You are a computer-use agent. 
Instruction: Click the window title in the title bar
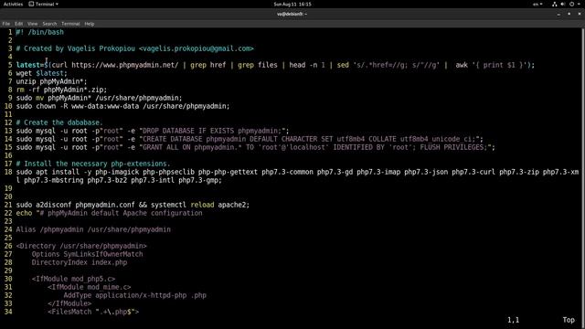pos(292,15)
